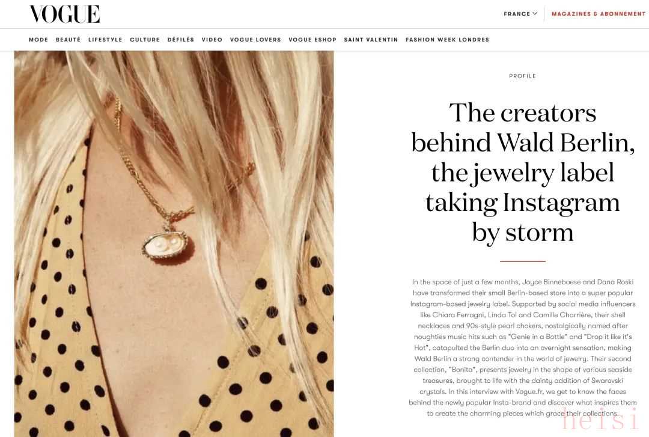The image size is (649, 437).
Task: Click the shell pendant in the image
Action: (x=167, y=244)
